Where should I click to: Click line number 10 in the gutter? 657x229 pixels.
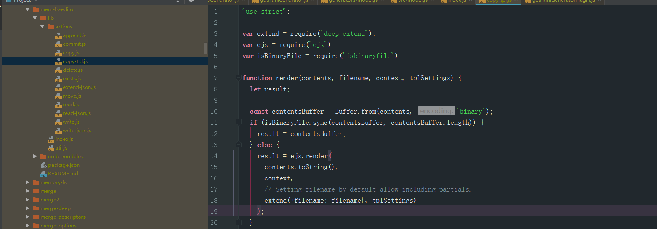pos(214,112)
